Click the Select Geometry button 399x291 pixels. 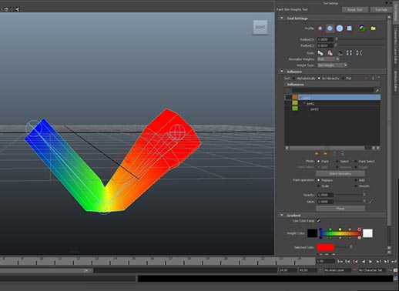340,174
